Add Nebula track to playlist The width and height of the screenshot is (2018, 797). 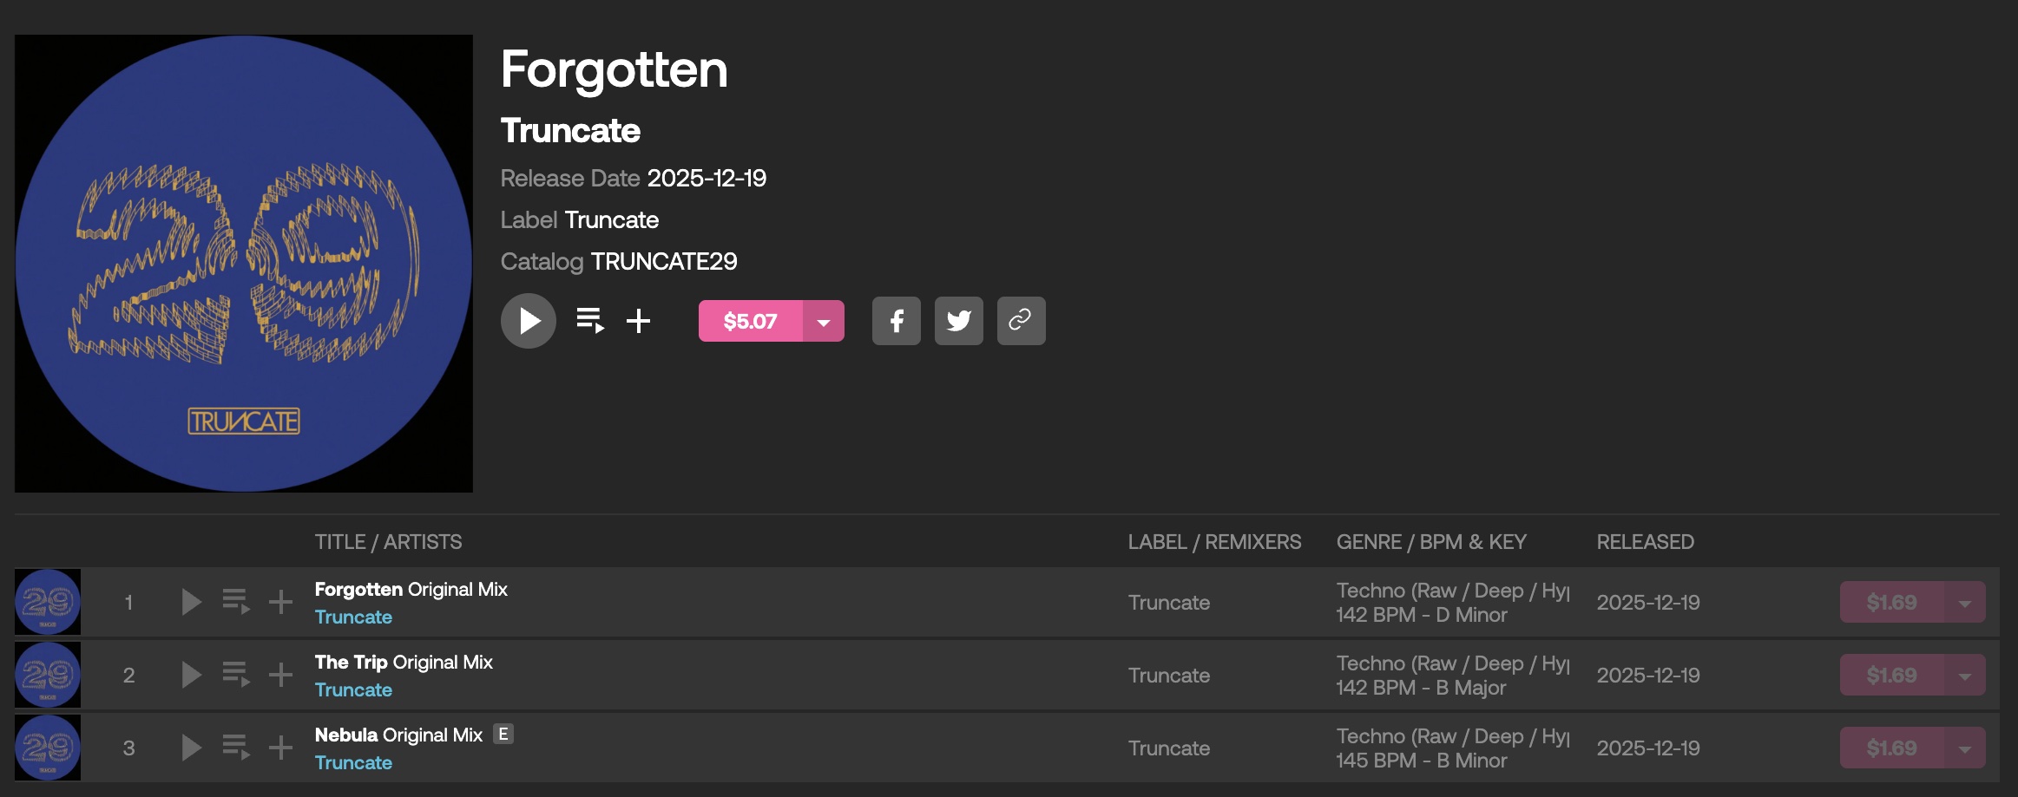tap(280, 748)
